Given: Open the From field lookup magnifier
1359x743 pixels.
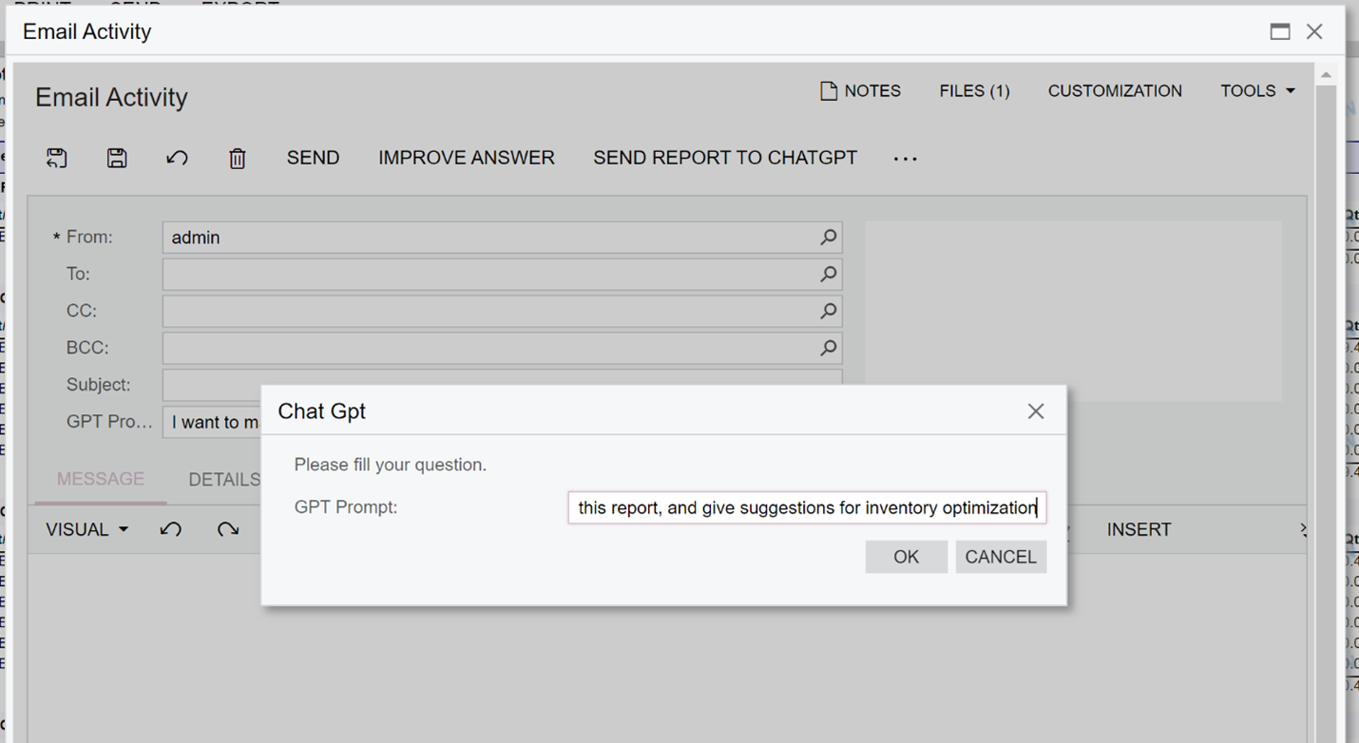Looking at the screenshot, I should click(828, 237).
